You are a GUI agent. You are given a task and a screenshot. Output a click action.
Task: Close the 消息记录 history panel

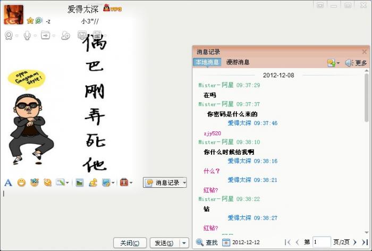364,52
